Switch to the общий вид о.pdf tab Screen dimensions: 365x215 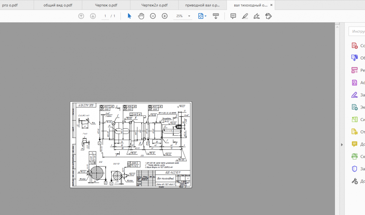[57, 5]
